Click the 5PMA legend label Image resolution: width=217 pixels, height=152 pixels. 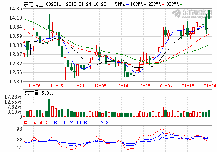[x=120, y=4]
